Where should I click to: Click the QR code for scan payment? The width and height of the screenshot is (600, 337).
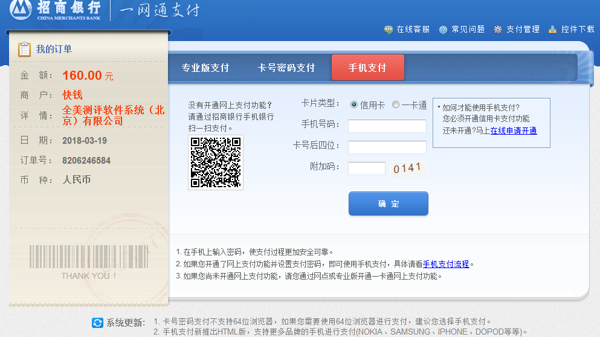216,162
